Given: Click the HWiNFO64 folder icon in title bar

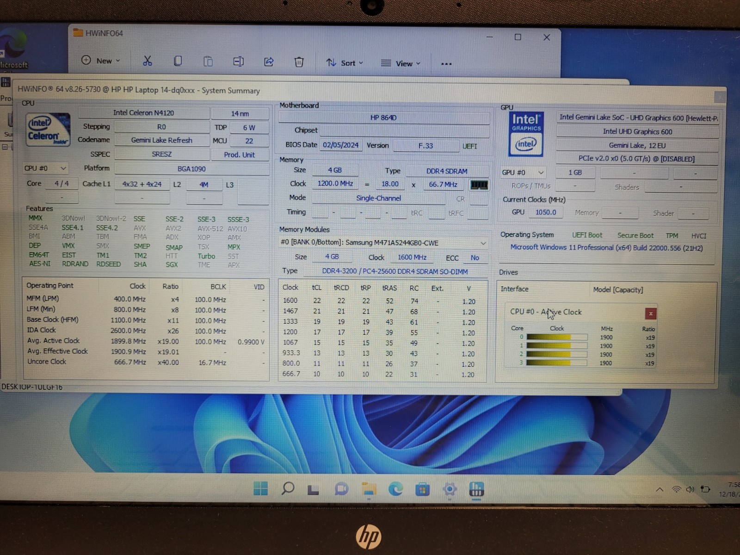Looking at the screenshot, I should click(78, 33).
